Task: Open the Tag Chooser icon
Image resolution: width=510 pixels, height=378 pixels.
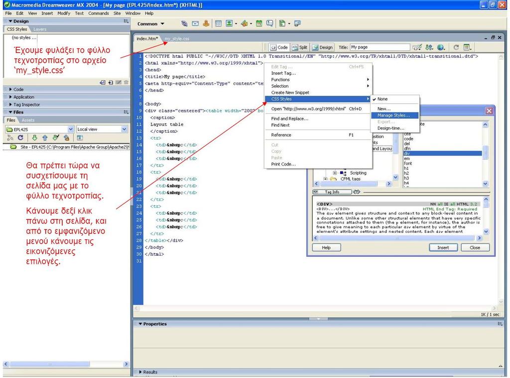Action: 297,23
